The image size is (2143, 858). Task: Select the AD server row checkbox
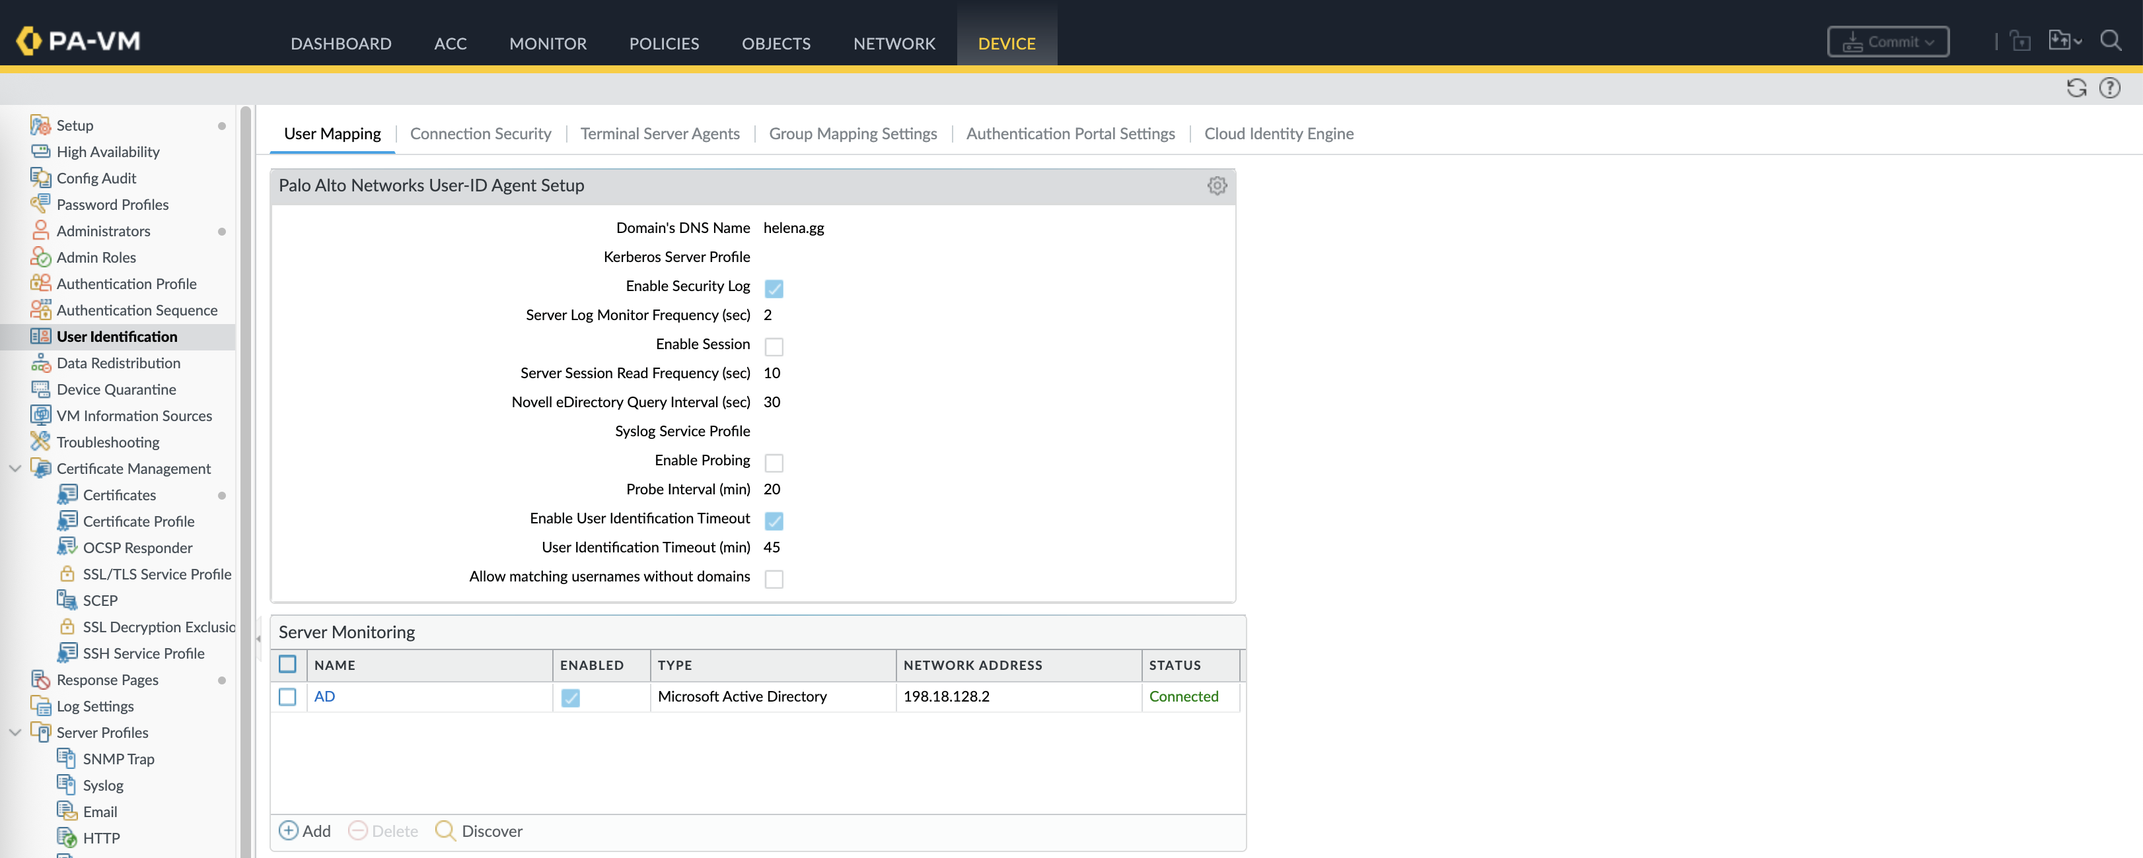point(288,697)
